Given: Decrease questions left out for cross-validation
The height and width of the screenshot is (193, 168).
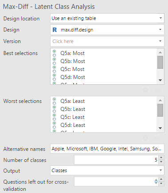Looking at the screenshot, I should [x=161, y=184].
